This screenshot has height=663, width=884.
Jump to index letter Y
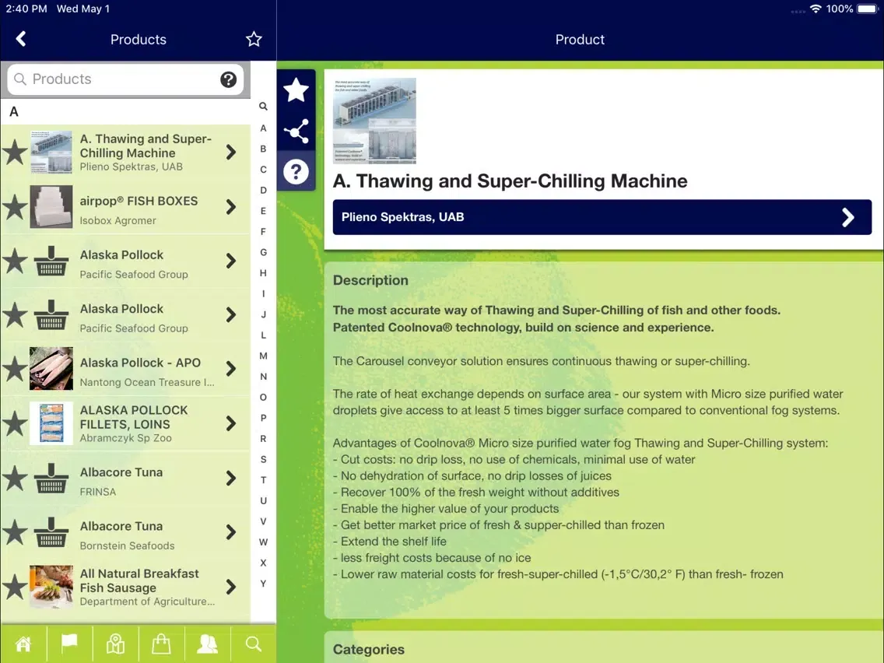pyautogui.click(x=263, y=584)
